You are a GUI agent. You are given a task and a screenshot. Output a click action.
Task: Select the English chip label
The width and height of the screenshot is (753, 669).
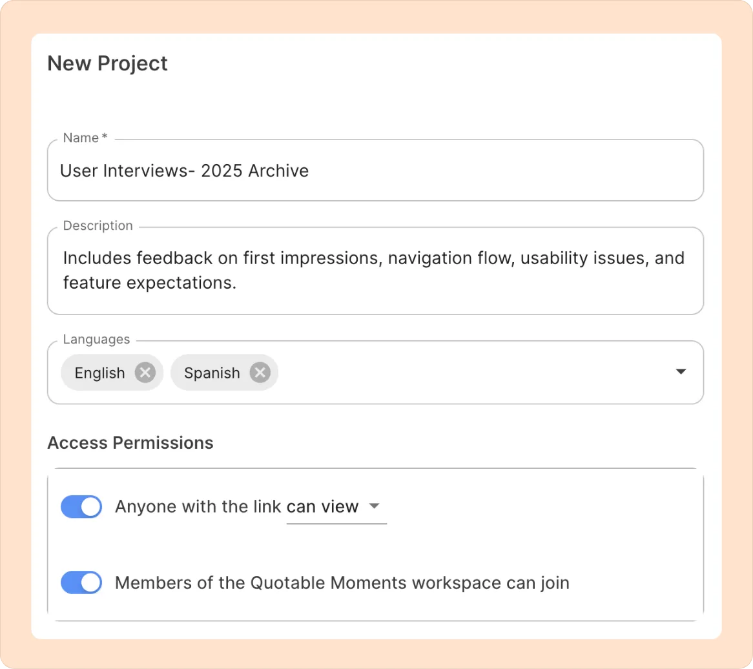[99, 373]
